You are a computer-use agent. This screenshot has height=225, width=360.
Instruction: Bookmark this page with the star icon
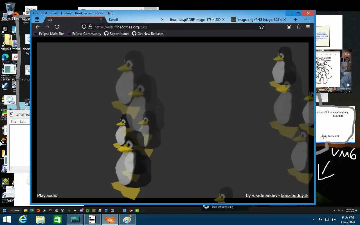pos(262,27)
